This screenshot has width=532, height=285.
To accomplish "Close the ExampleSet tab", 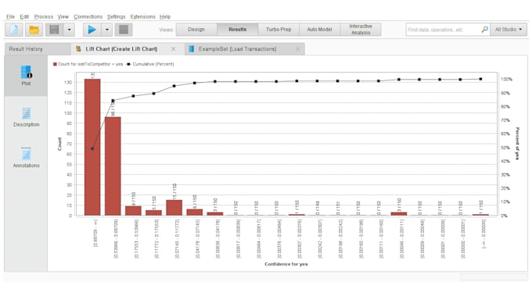I will tap(297, 49).
